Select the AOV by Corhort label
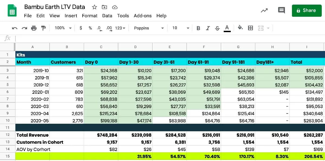Screen dimensions: 325x161 (34, 149)
